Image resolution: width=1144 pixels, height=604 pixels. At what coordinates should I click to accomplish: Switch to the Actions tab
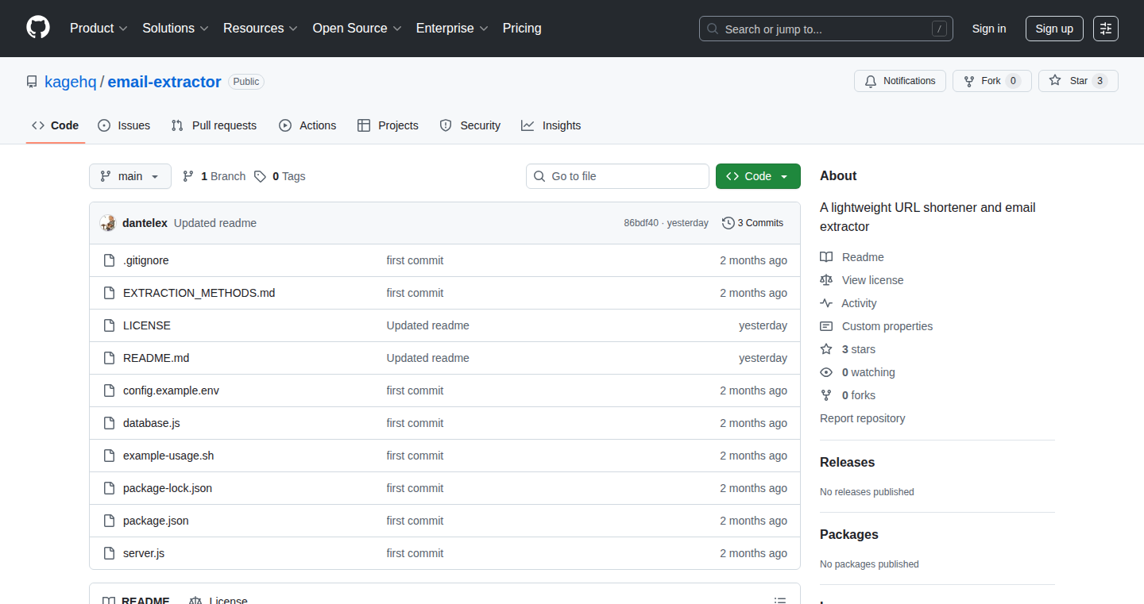point(307,125)
